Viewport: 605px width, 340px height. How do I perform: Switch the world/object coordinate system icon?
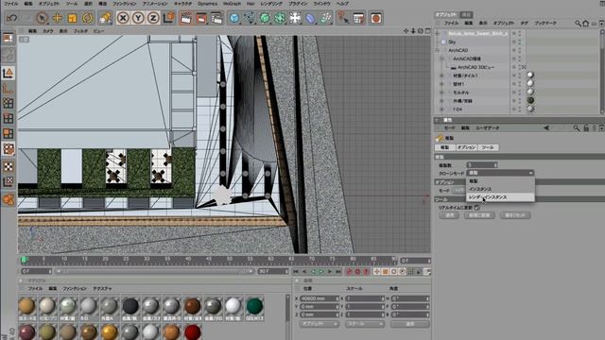pos(168,18)
